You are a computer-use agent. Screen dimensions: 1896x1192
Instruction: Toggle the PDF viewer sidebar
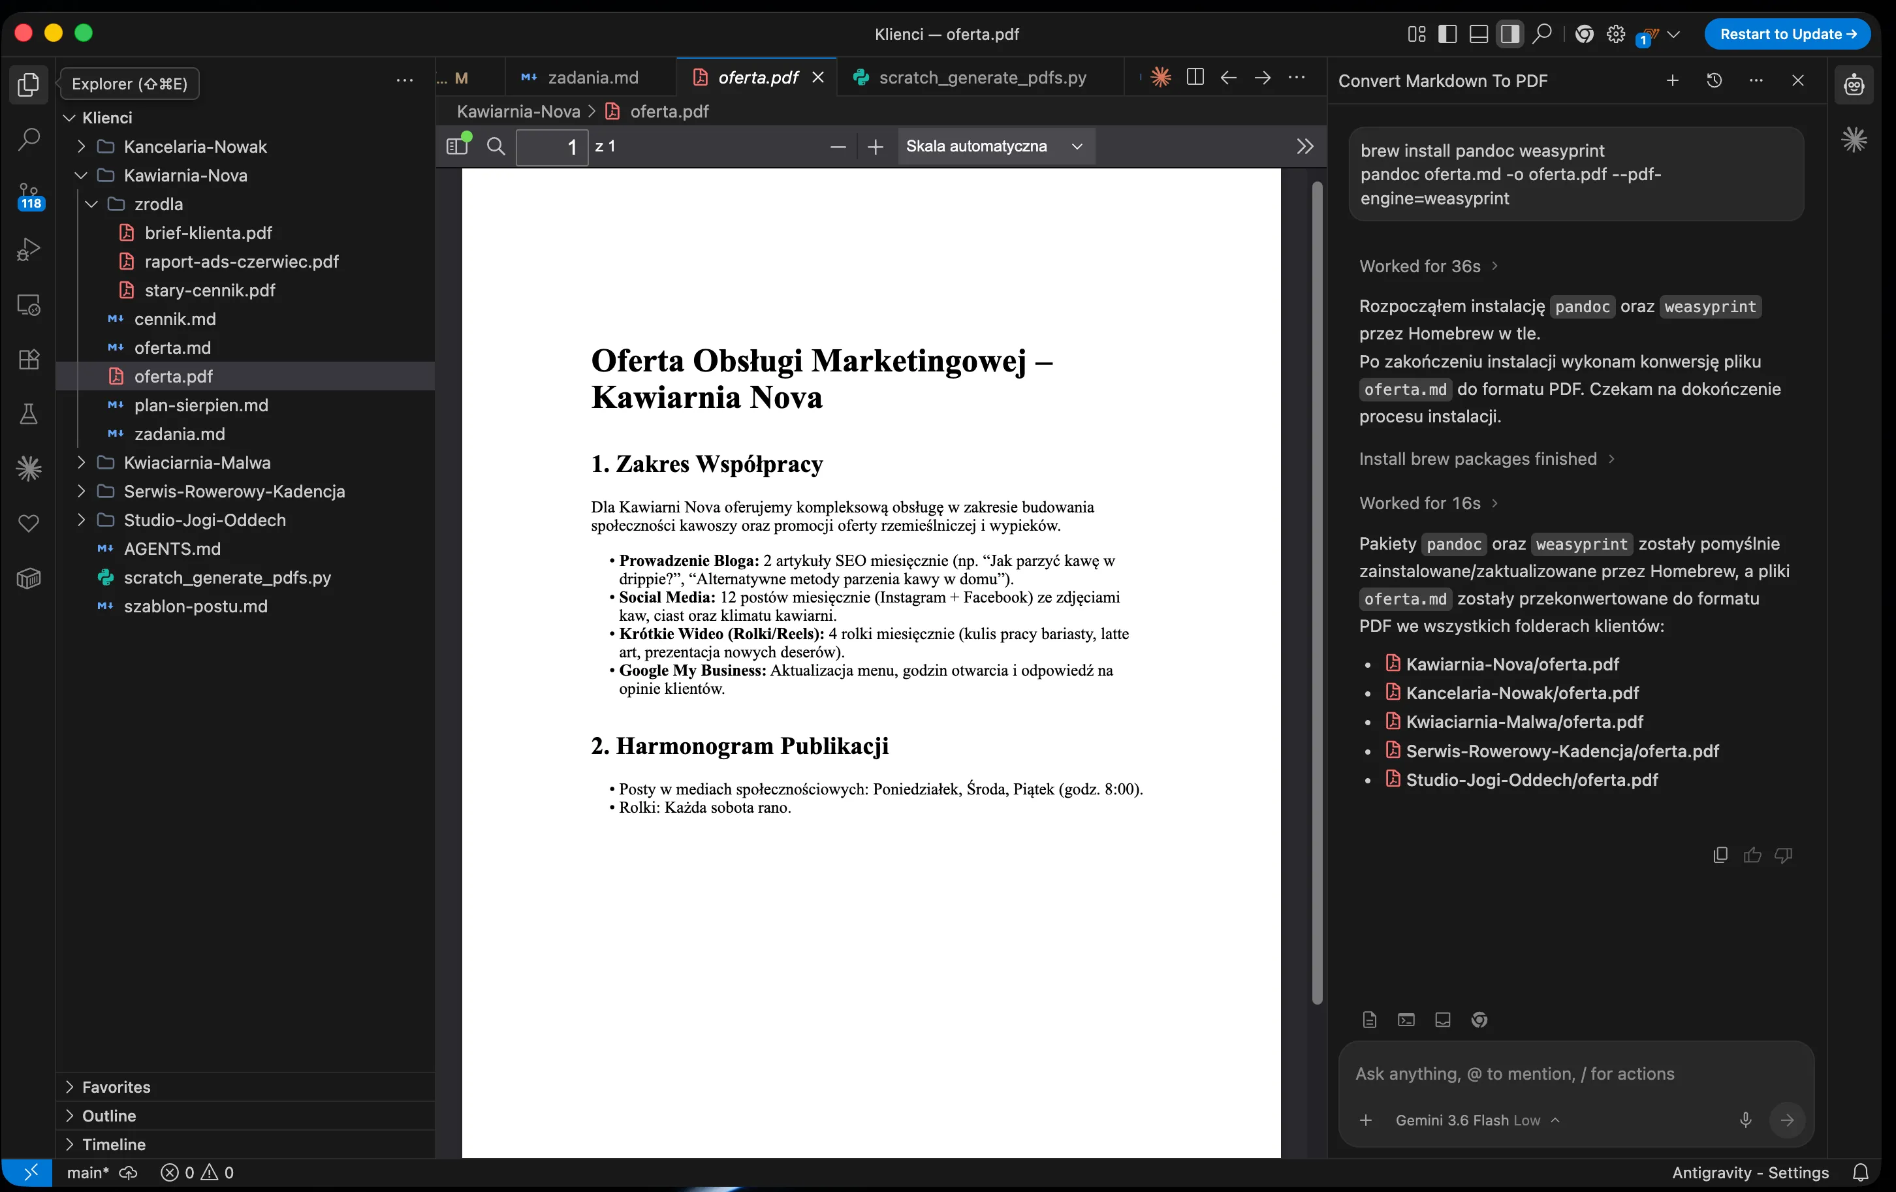pyautogui.click(x=458, y=146)
